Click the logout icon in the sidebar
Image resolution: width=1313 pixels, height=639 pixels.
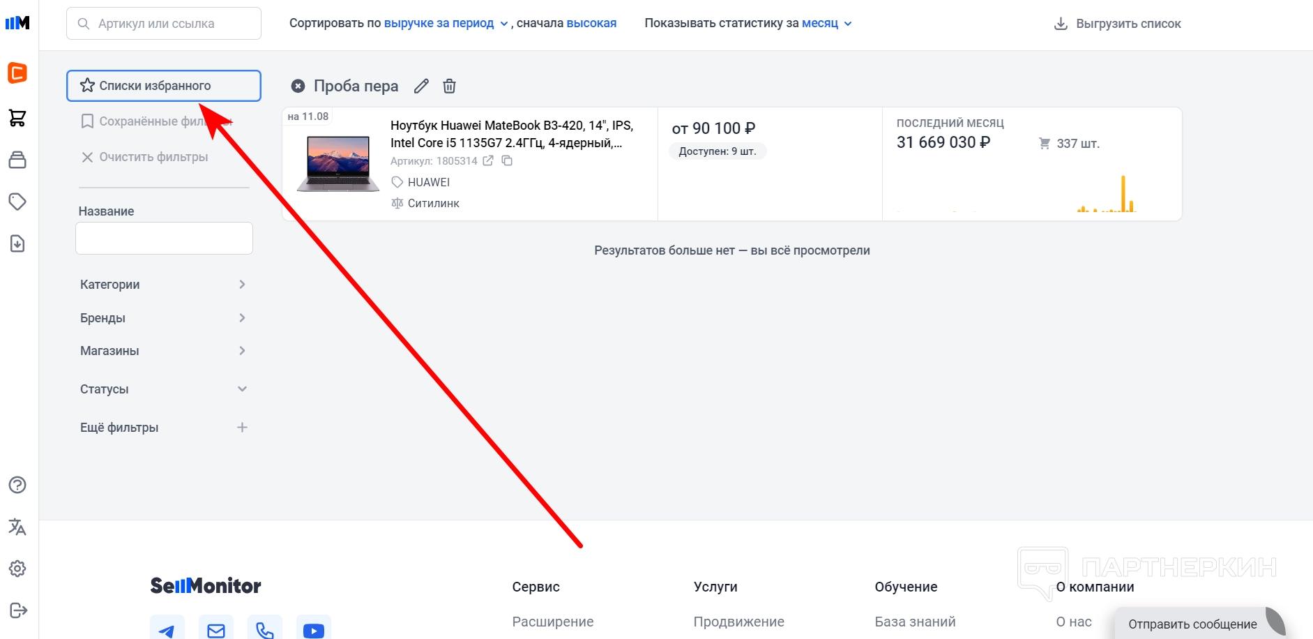pos(17,610)
